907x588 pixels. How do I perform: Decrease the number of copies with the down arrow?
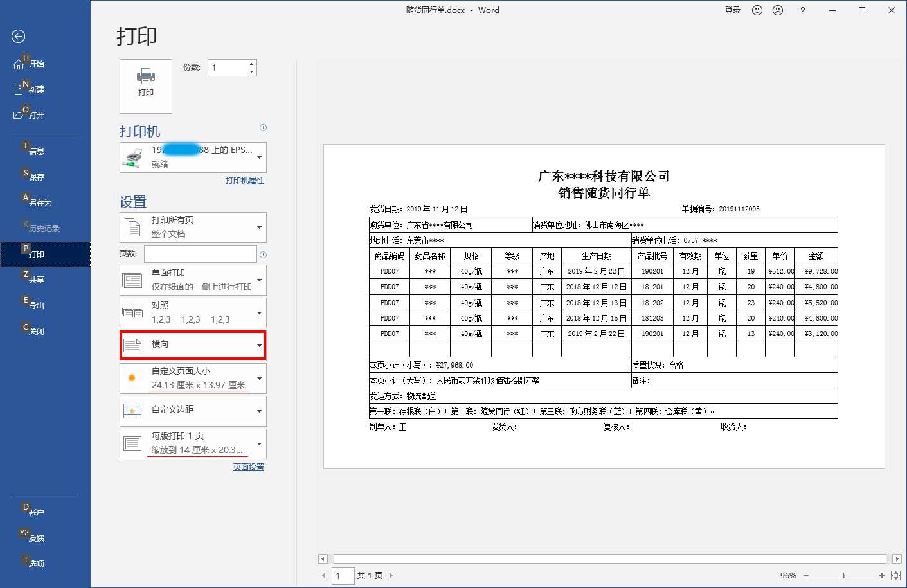[x=252, y=72]
